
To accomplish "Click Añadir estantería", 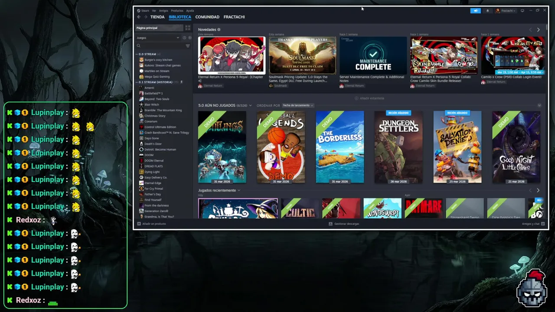I will click(x=372, y=98).
